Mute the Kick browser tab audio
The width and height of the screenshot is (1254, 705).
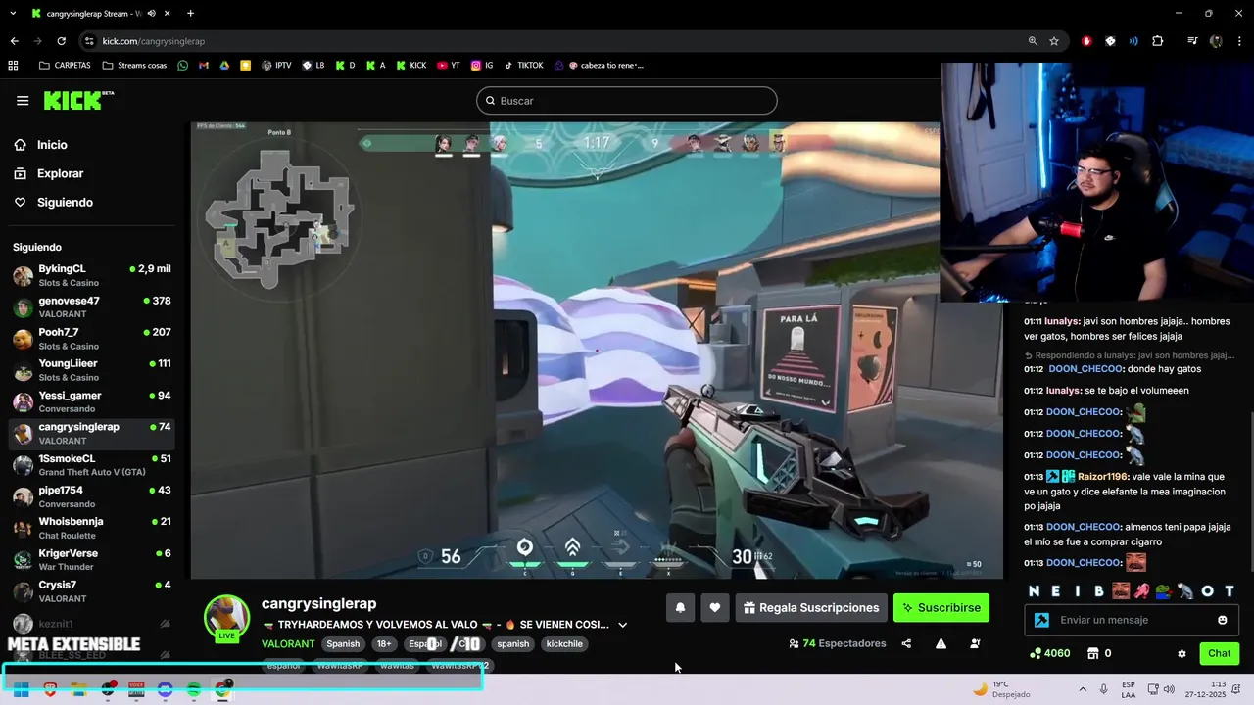(151, 14)
